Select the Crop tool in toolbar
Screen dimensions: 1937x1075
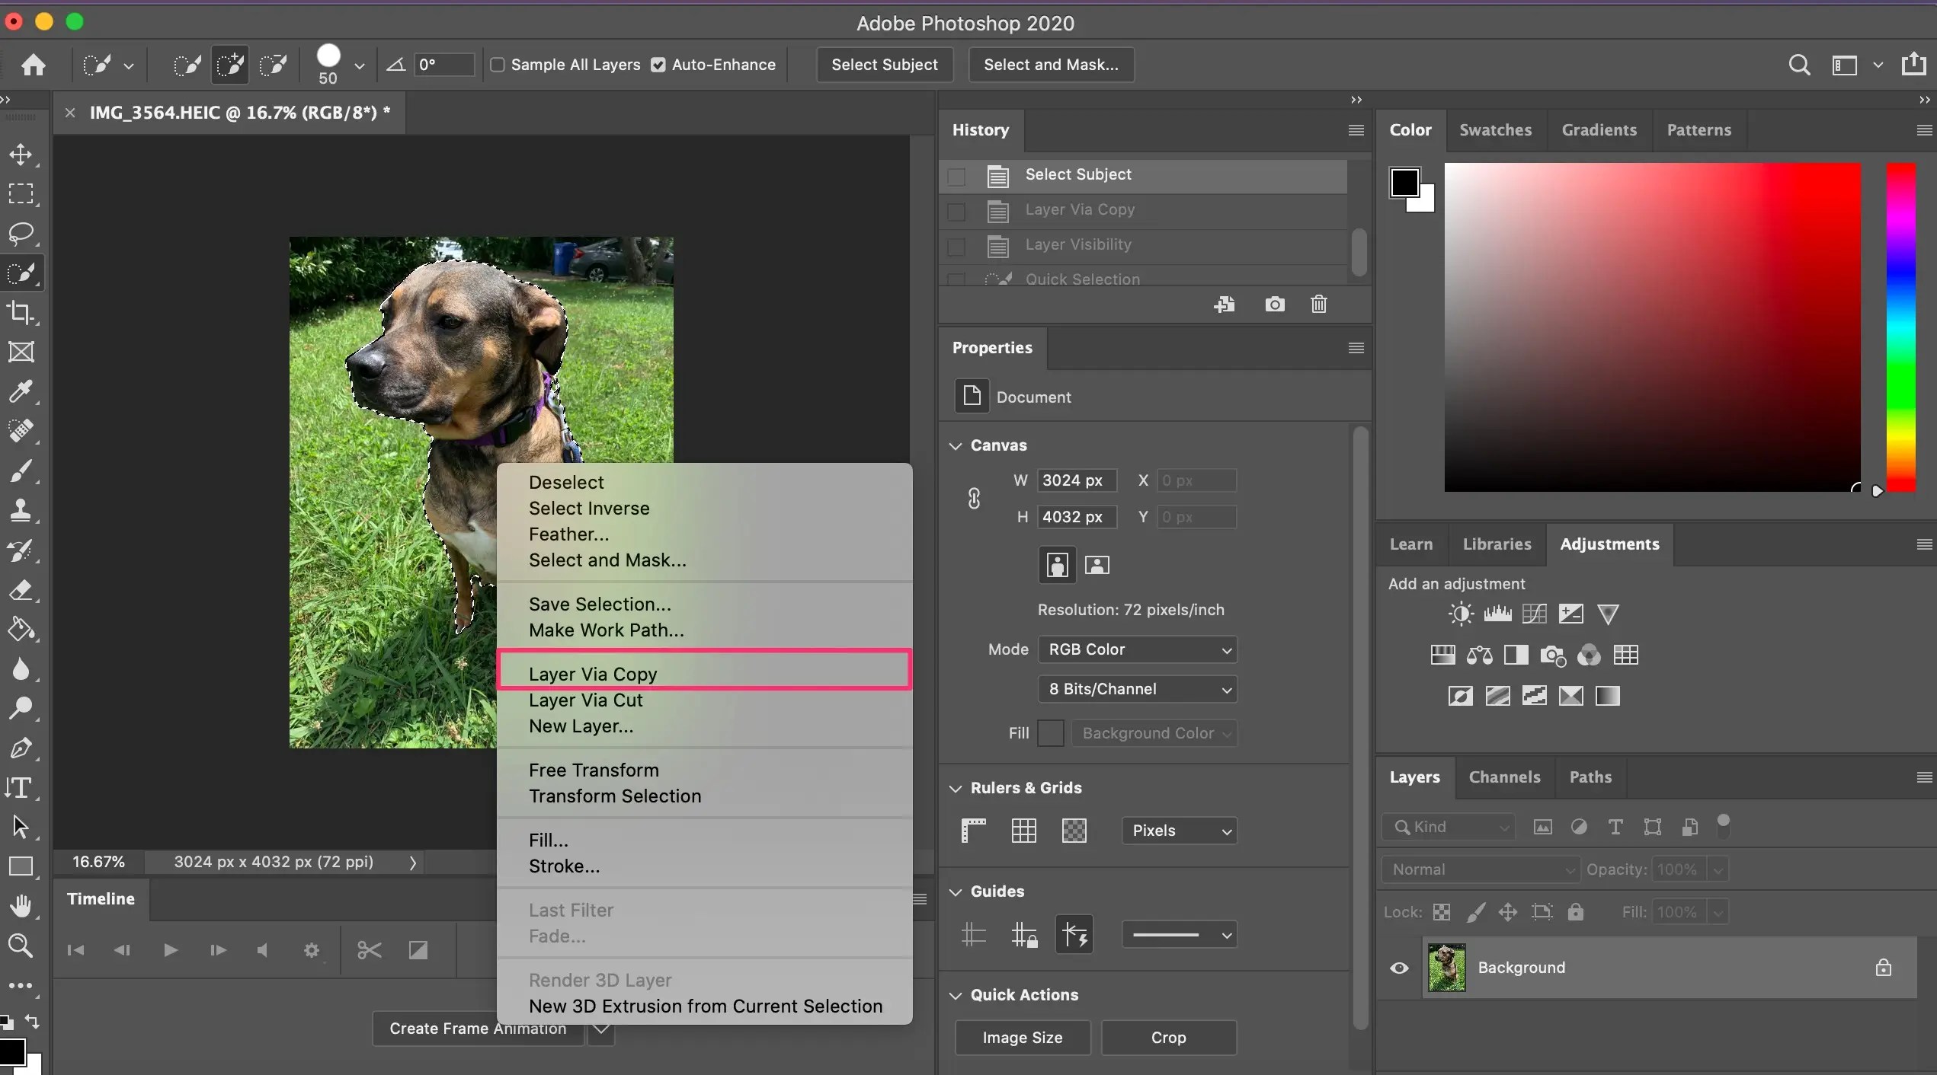click(21, 312)
